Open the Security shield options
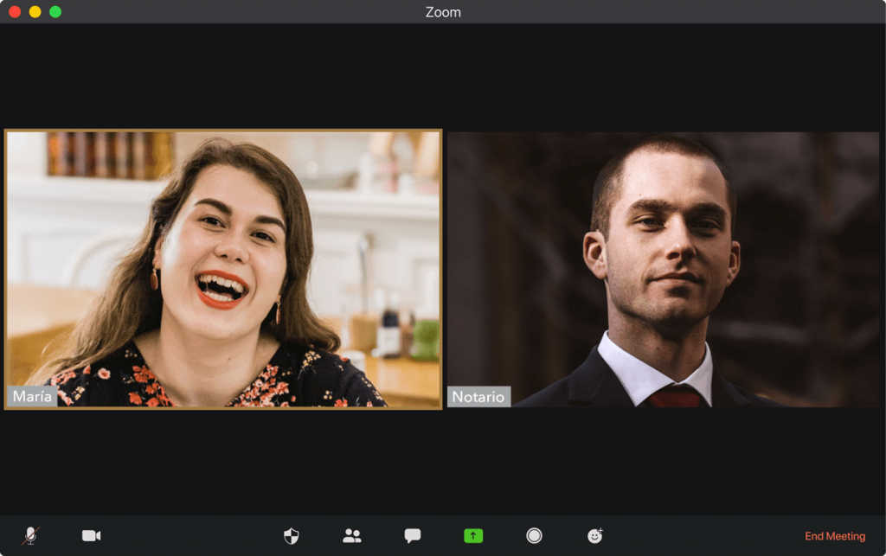 coord(291,535)
